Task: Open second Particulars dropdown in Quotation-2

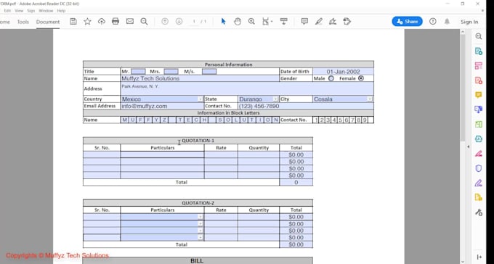Action: click(x=200, y=223)
